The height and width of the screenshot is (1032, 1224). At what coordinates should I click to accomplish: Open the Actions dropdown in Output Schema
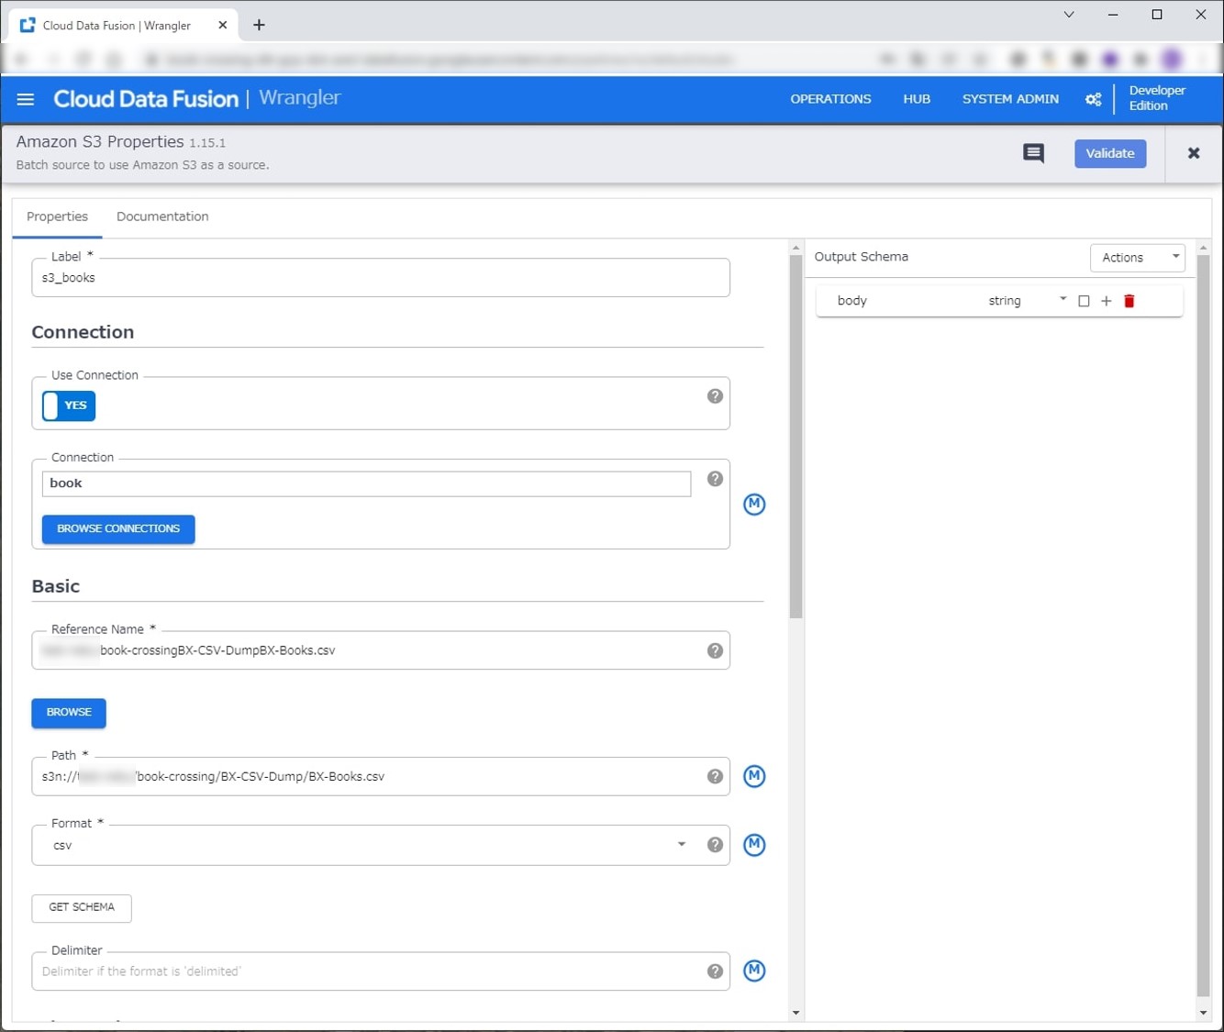point(1138,258)
